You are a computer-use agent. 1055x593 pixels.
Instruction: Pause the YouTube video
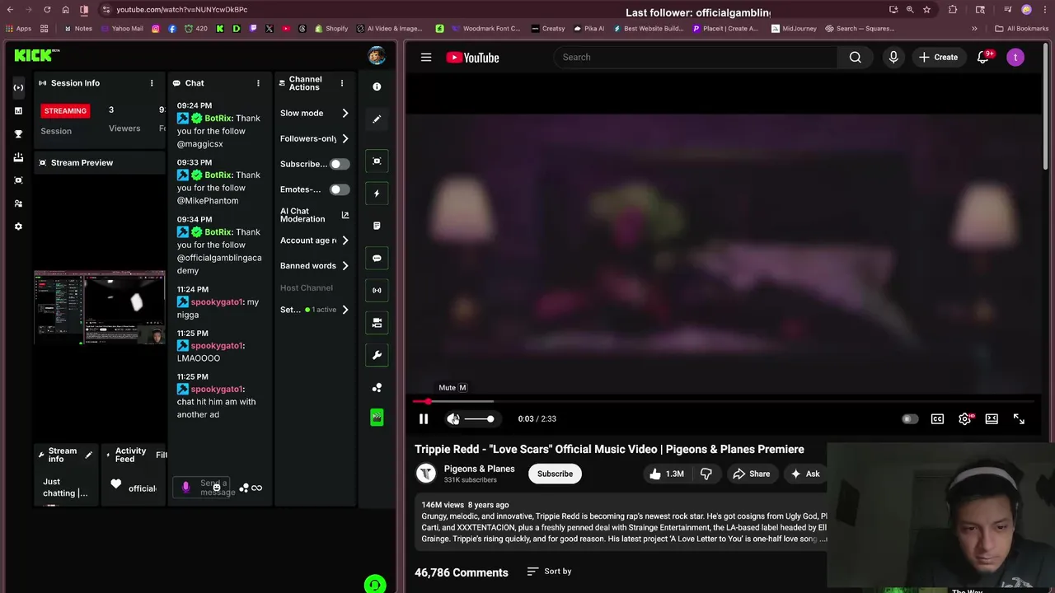coord(424,419)
